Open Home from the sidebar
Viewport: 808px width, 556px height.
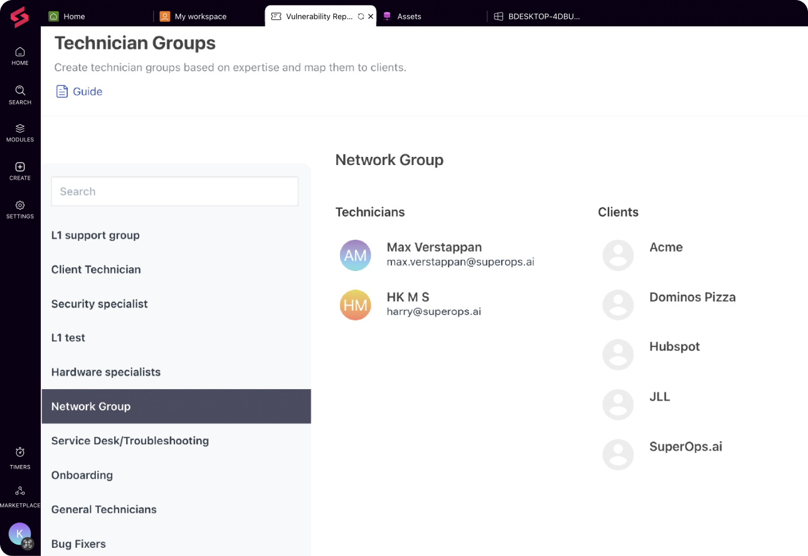19,56
